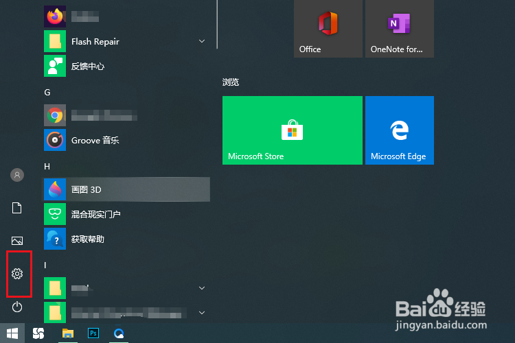Expand first folder chevron under I
515x343 pixels.
tap(202, 288)
